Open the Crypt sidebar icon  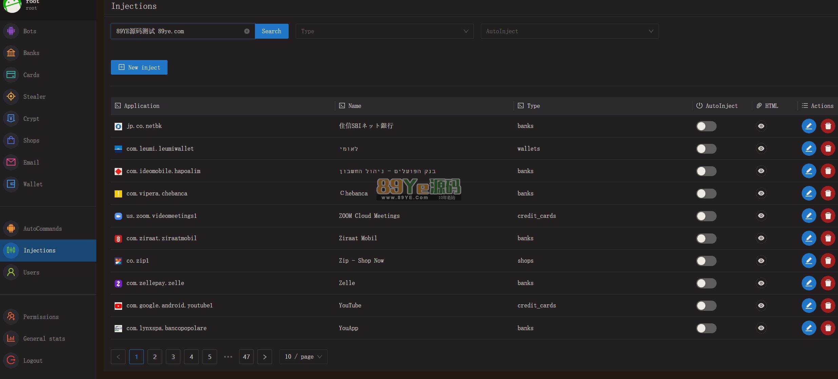[x=11, y=118]
